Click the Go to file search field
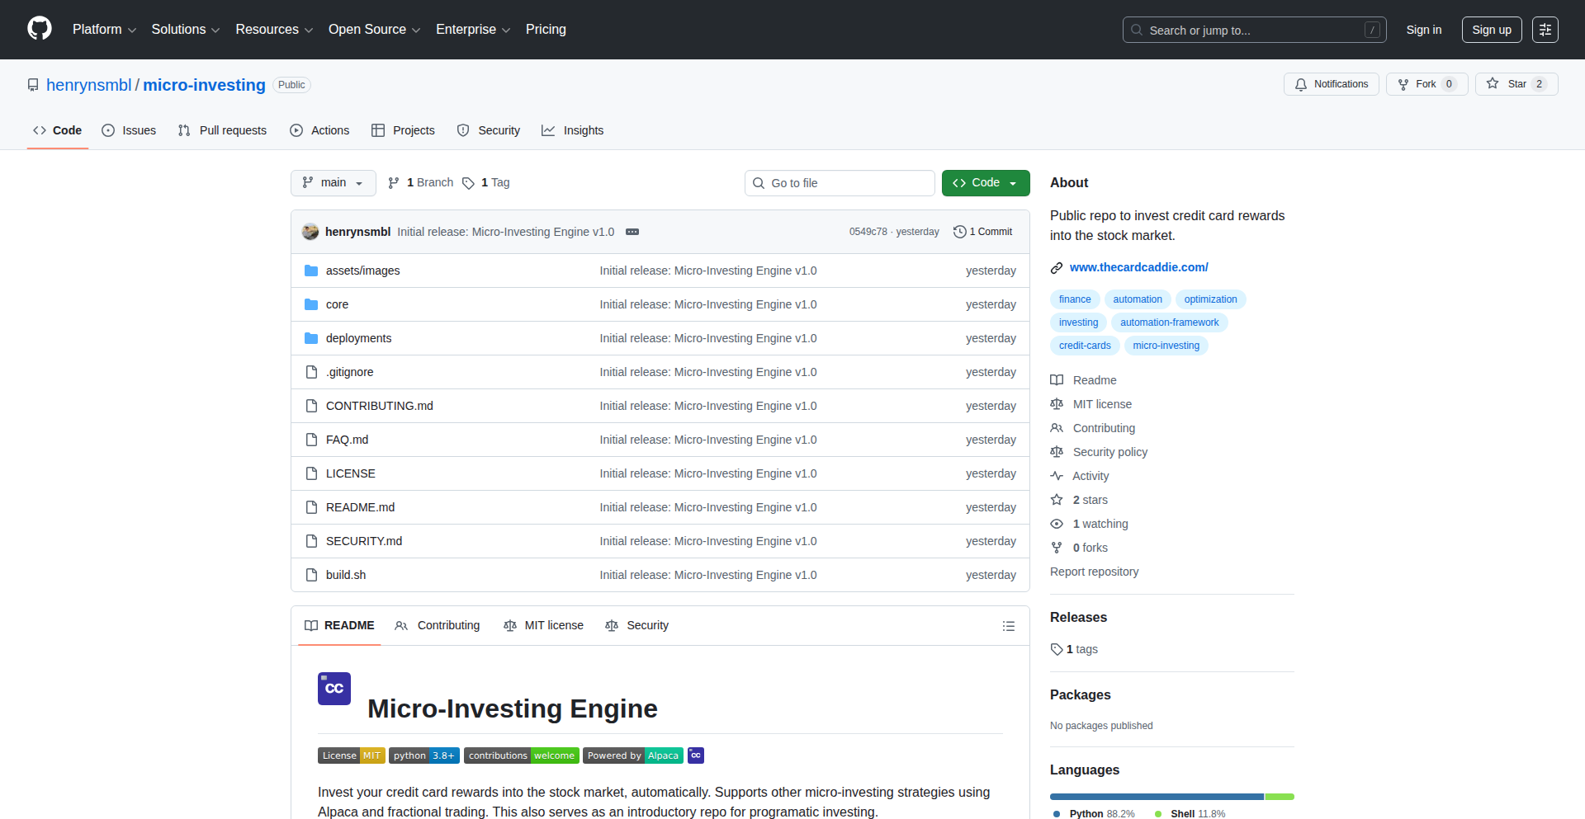The image size is (1585, 819). (840, 183)
